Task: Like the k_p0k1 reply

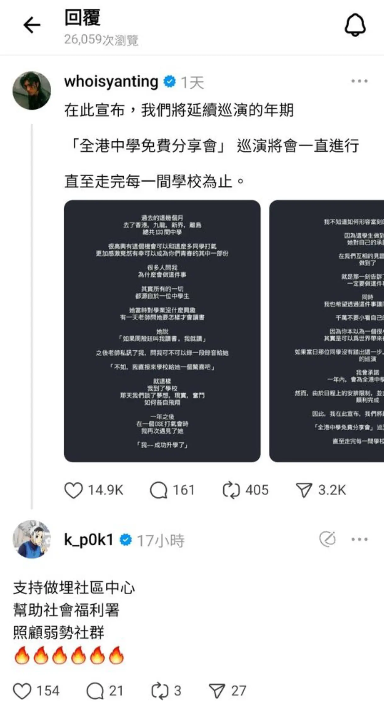Action: click(22, 691)
